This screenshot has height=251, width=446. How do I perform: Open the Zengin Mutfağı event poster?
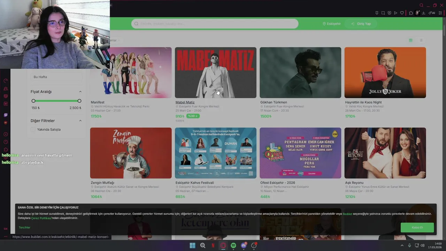coord(131,153)
